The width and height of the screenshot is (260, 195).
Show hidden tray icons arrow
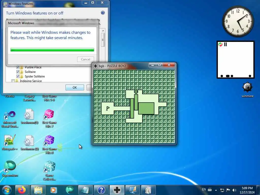pos(216,190)
